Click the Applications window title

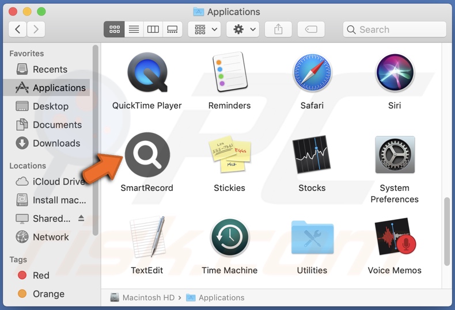coord(233,12)
